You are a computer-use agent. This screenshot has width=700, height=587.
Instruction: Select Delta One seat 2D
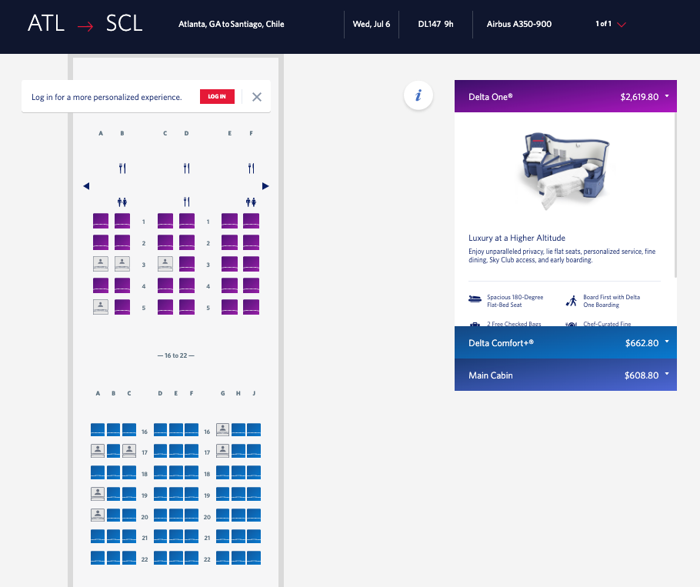(x=187, y=242)
